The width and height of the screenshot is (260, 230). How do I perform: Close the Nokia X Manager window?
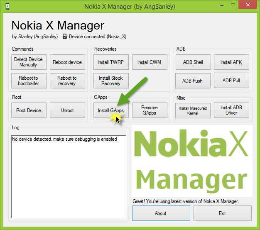point(248,5)
